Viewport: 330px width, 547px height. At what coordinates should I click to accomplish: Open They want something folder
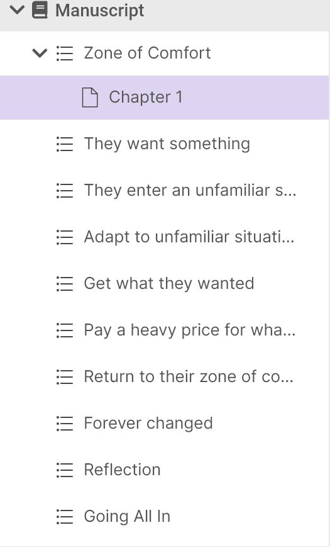pos(165,144)
